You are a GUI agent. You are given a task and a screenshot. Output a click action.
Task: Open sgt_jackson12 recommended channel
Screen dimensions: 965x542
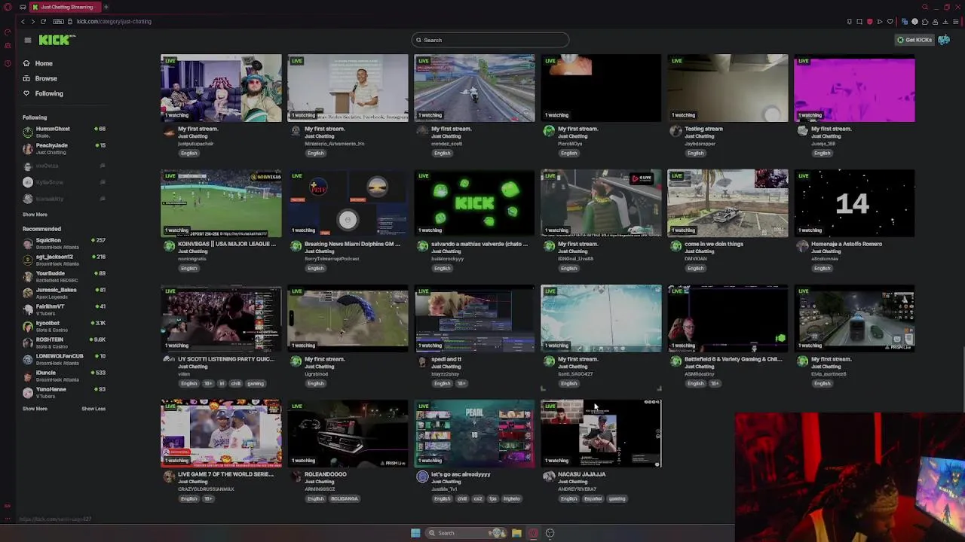coord(63,260)
